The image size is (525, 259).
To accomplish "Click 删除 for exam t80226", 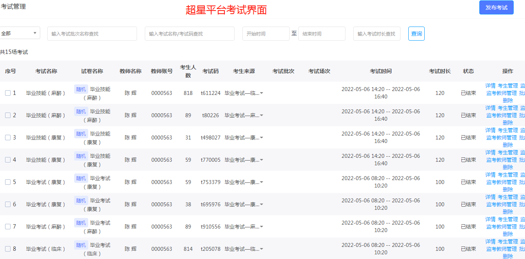I will tap(508, 123).
